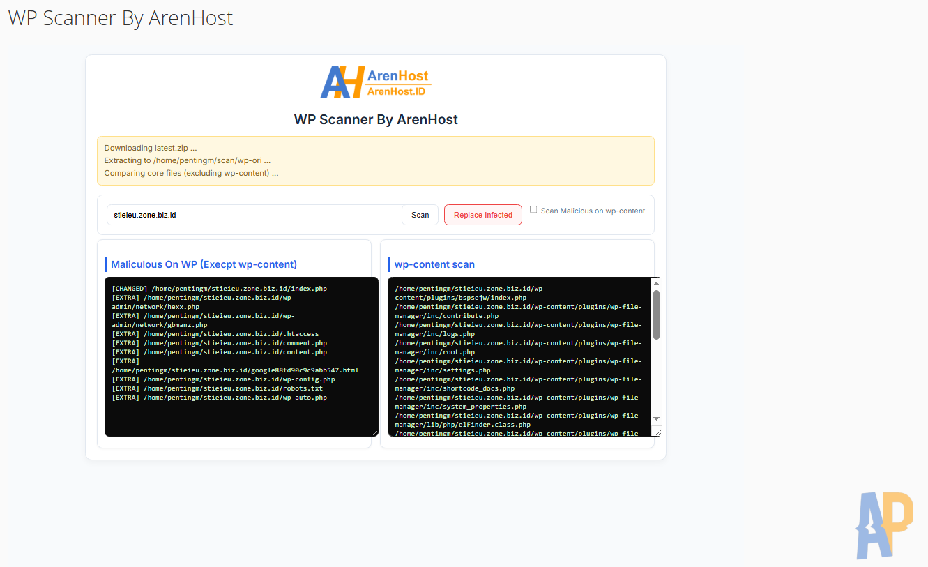This screenshot has height=567, width=928.
Task: Click scroll up arrow in wp-content scan
Action: [656, 282]
